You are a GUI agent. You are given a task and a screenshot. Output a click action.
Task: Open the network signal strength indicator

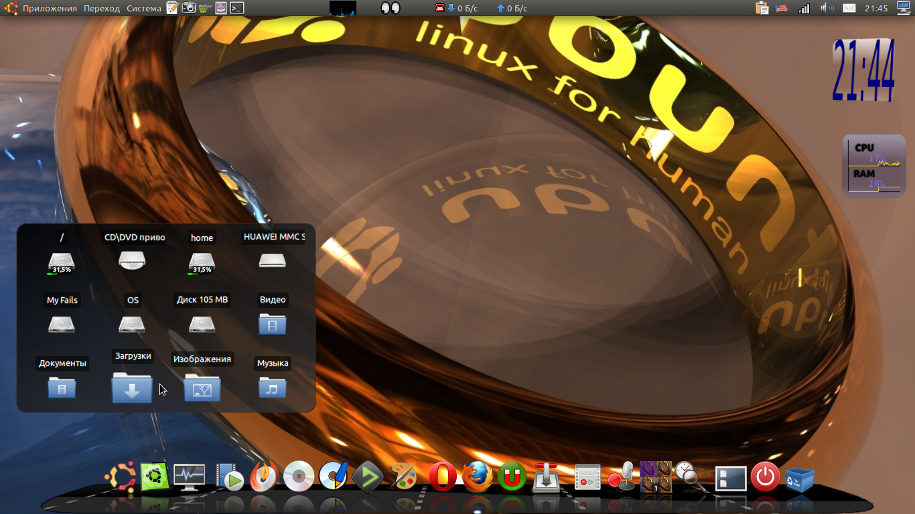[x=804, y=8]
